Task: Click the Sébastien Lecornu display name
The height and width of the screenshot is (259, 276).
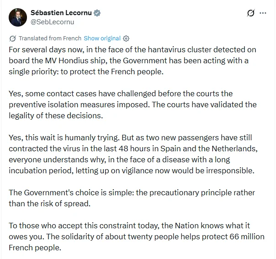Action: 61,13
